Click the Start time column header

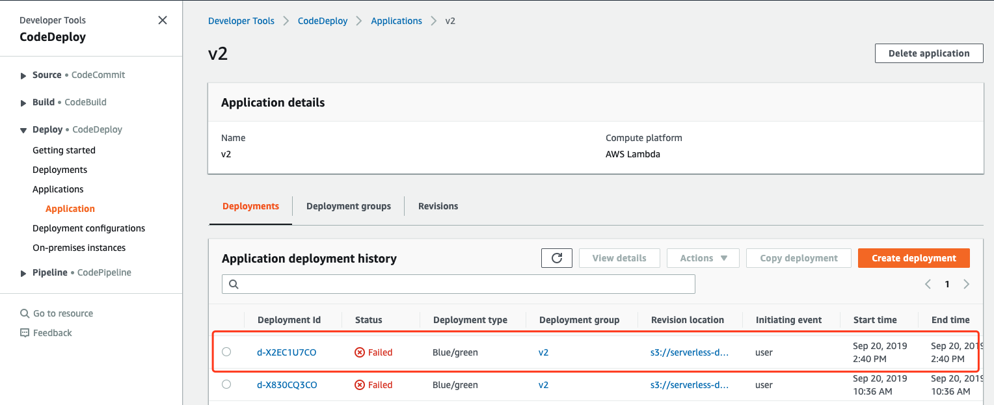875,320
